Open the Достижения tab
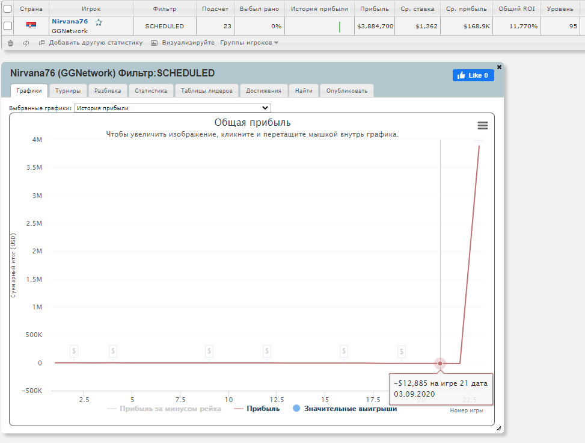 (263, 91)
